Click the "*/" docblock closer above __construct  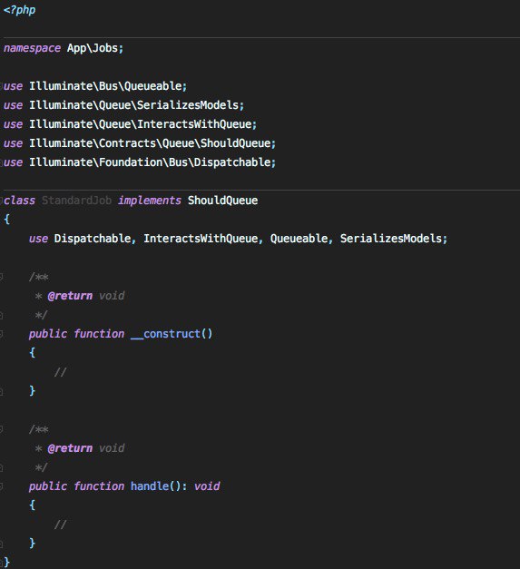point(42,315)
